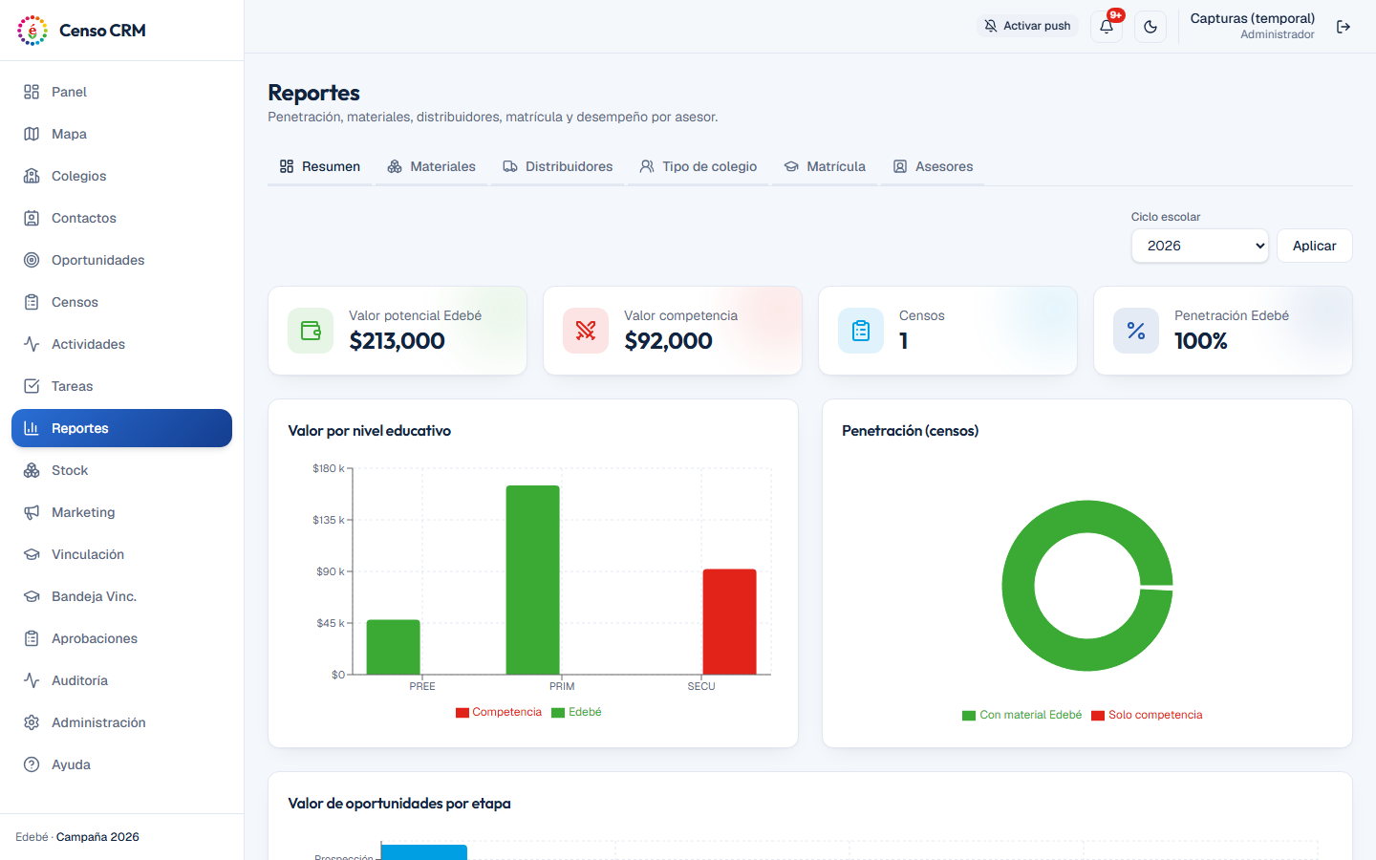1376x860 pixels.
Task: Click the crossed swords Valor competencia icon
Action: pyautogui.click(x=586, y=331)
